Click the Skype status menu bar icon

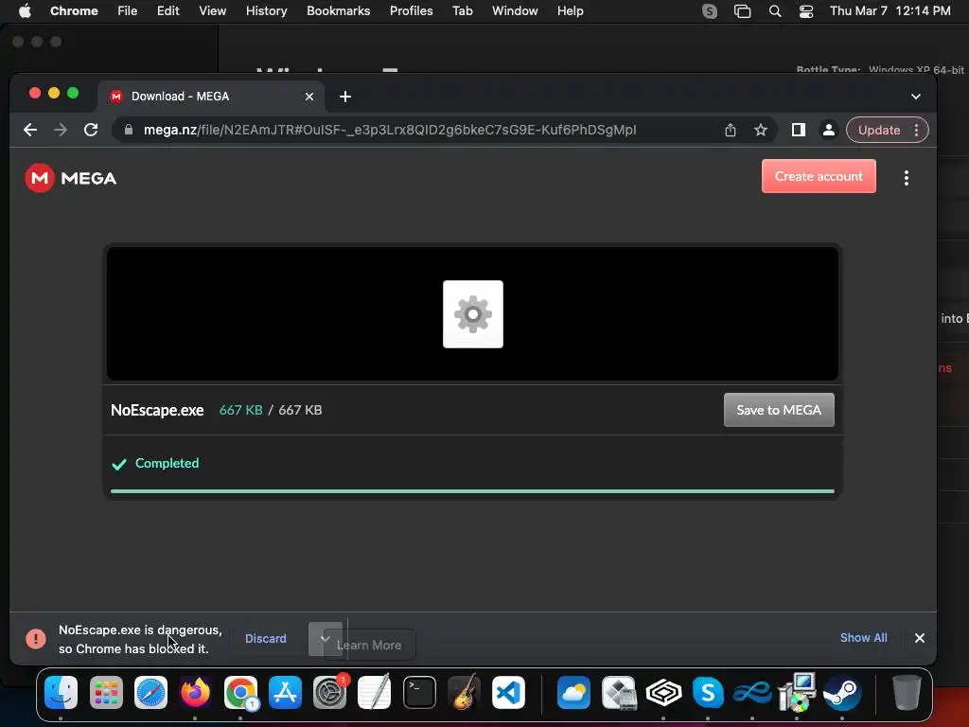coord(710,11)
